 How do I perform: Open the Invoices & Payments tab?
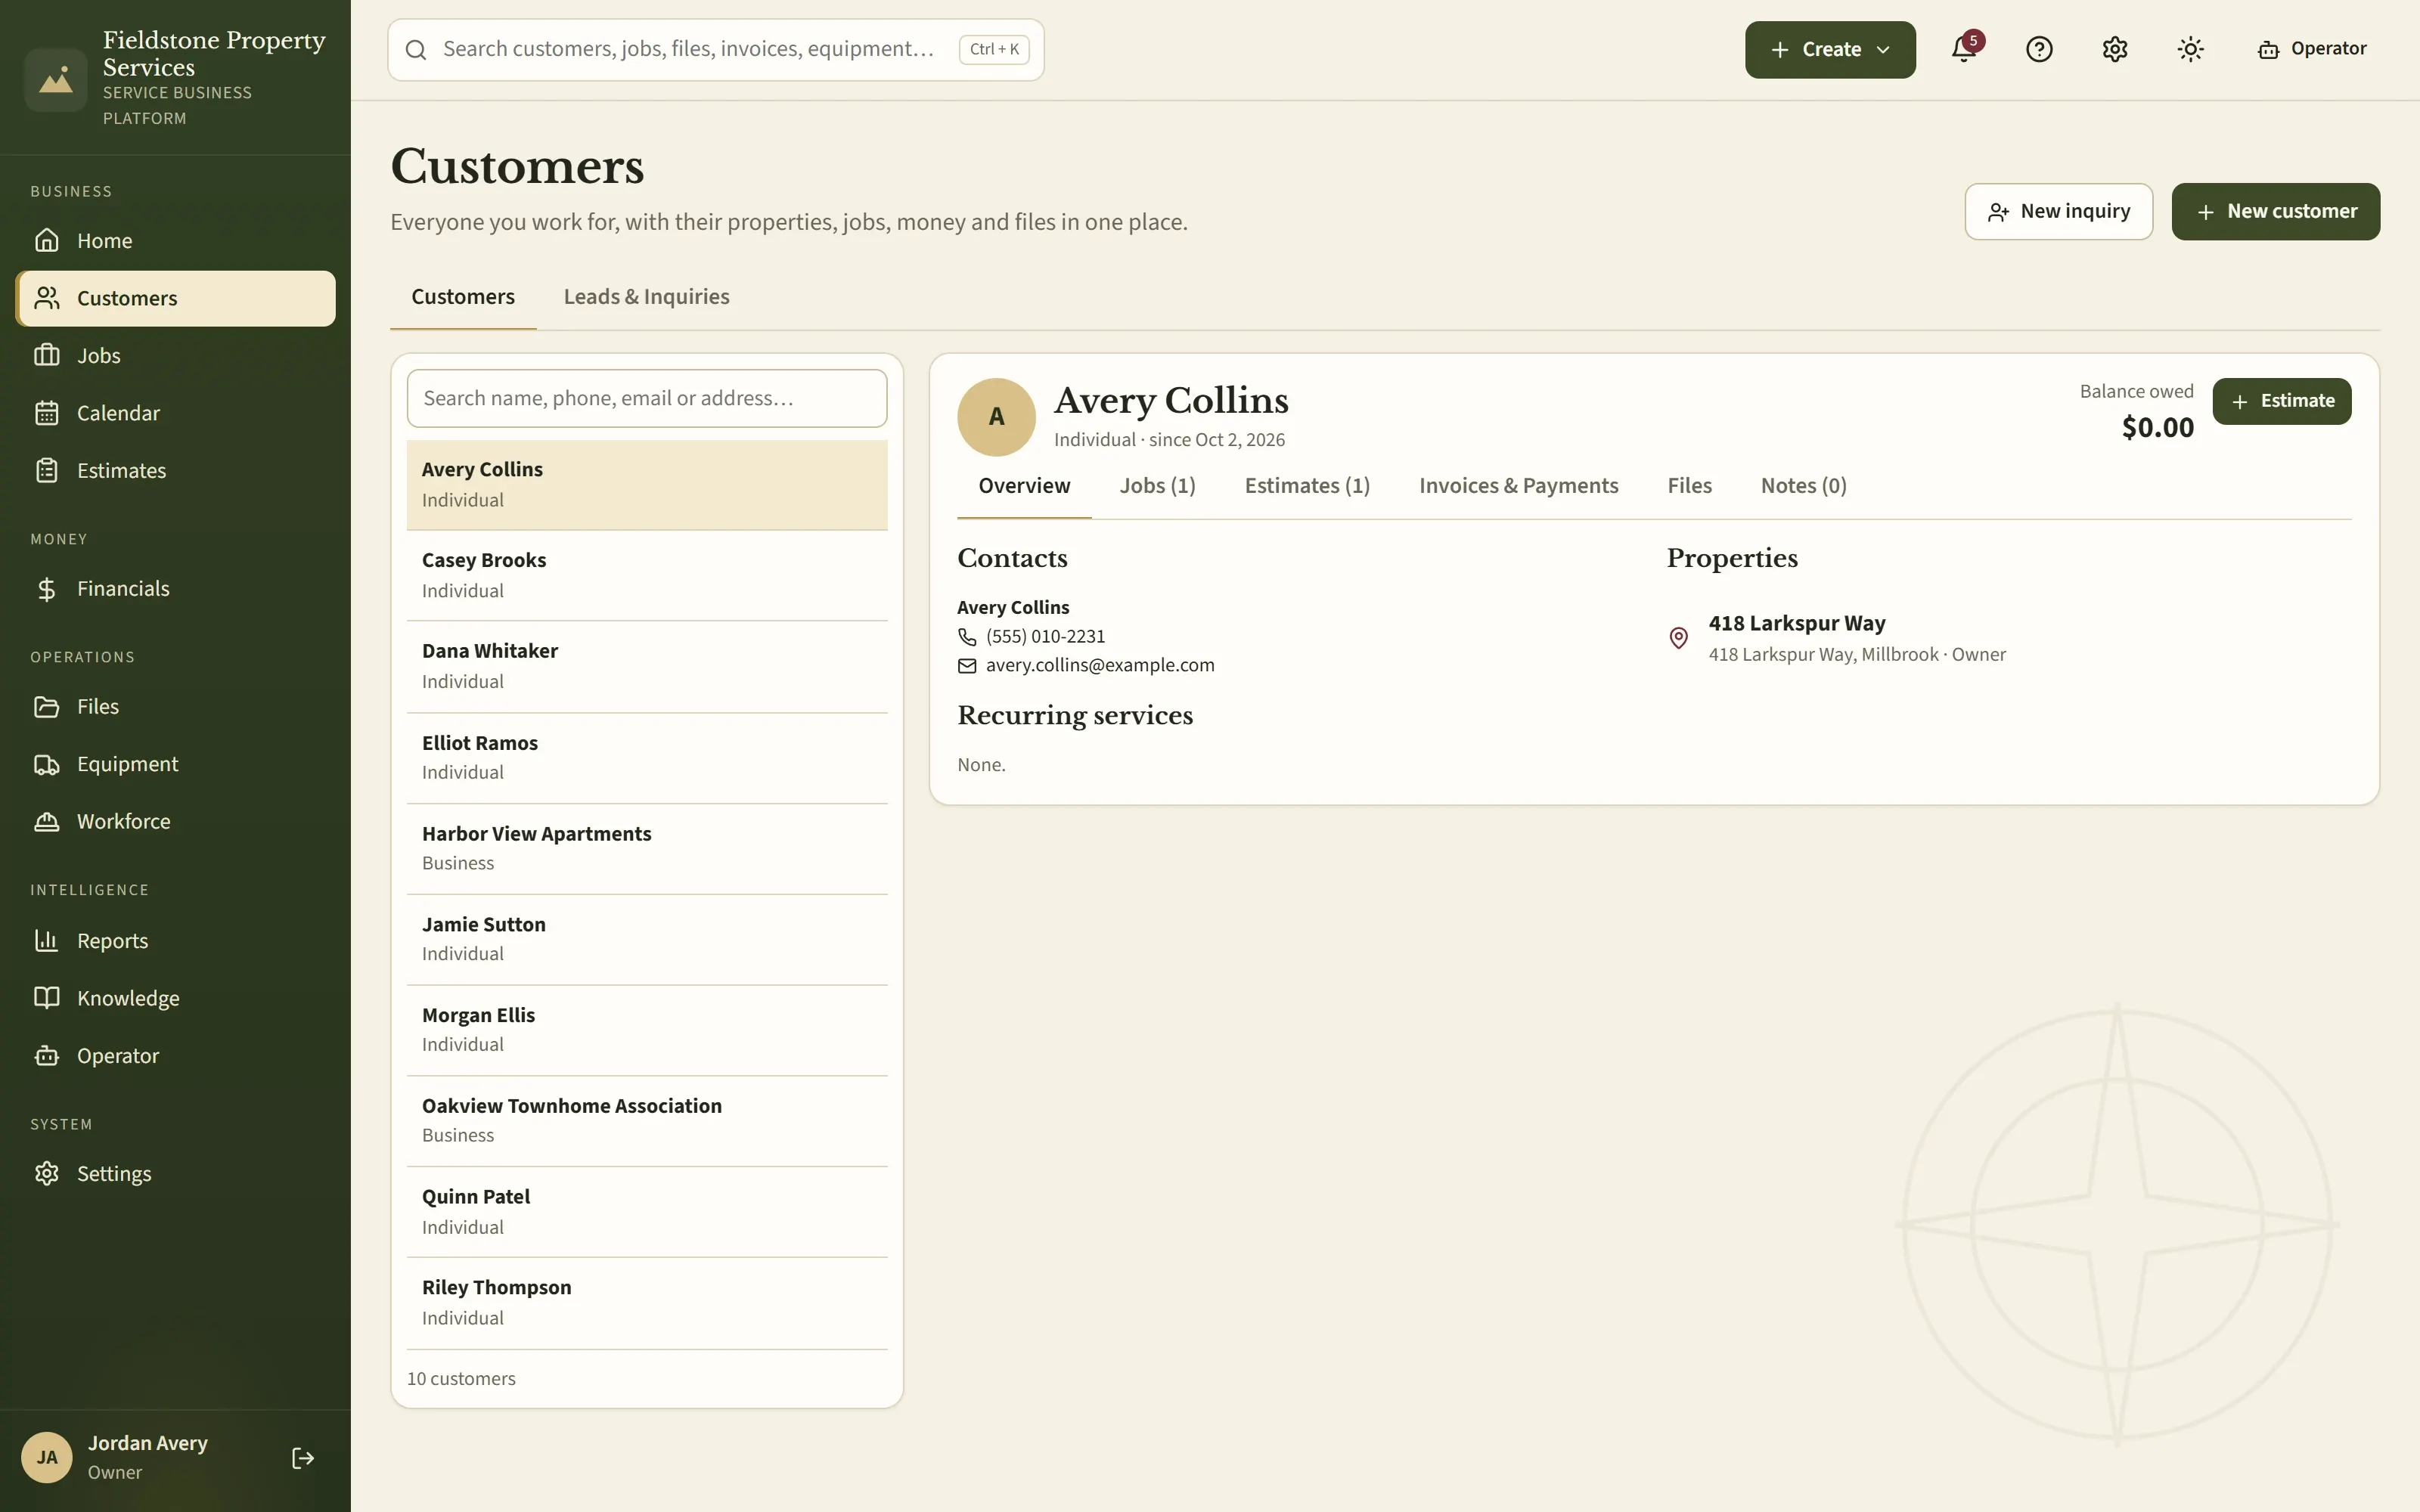[x=1518, y=486]
